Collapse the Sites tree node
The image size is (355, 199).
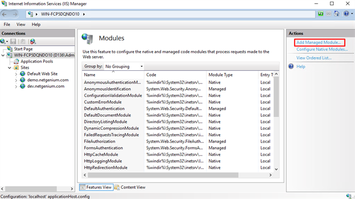(x=10, y=68)
